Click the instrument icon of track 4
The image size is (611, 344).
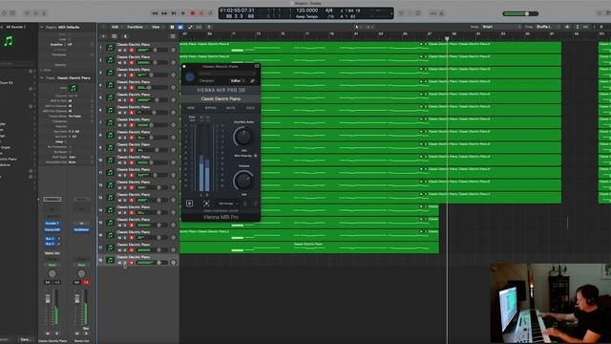(111, 85)
